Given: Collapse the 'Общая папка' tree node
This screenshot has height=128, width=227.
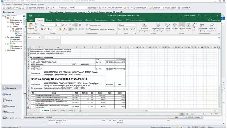Looking at the screenshot, I should [3, 16].
